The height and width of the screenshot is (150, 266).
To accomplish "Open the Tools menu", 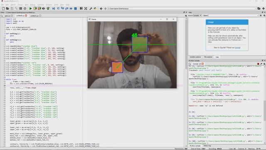I will point(56,5).
